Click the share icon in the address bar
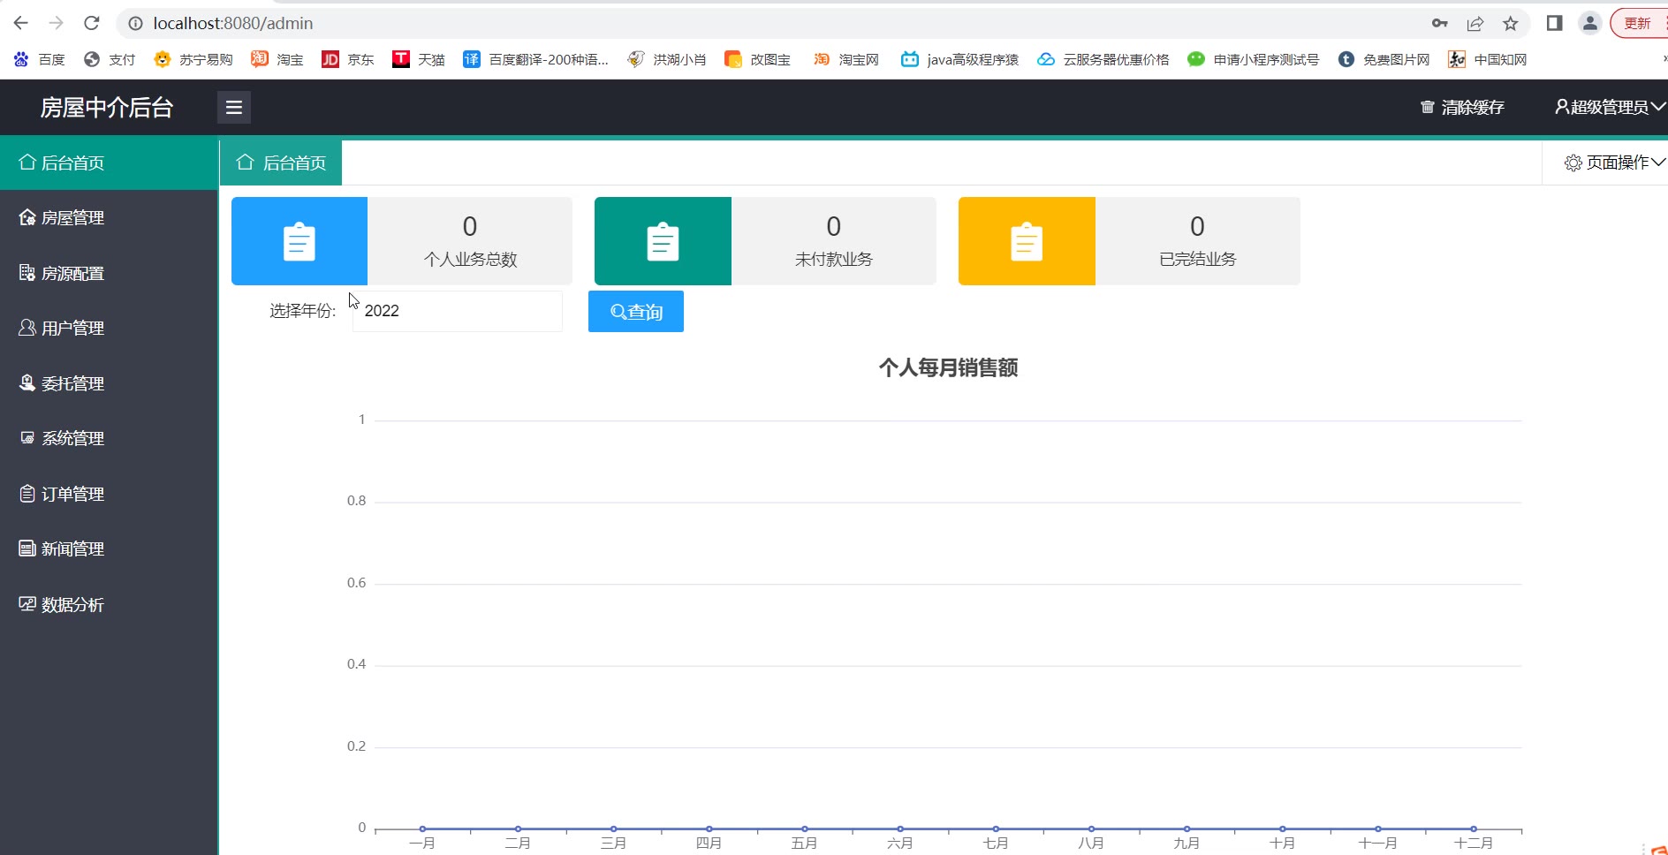Viewport: 1668px width, 855px height. coord(1475,23)
